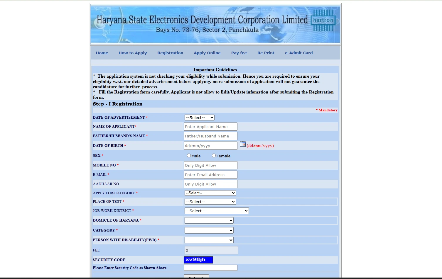
Task: Open the Date of Advertisement dropdown
Action: click(x=200, y=118)
